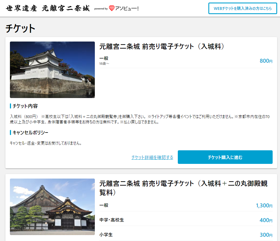Viewport: 280px width, 241px height.
Task: Click the 小学生 row label
Action: [106, 235]
